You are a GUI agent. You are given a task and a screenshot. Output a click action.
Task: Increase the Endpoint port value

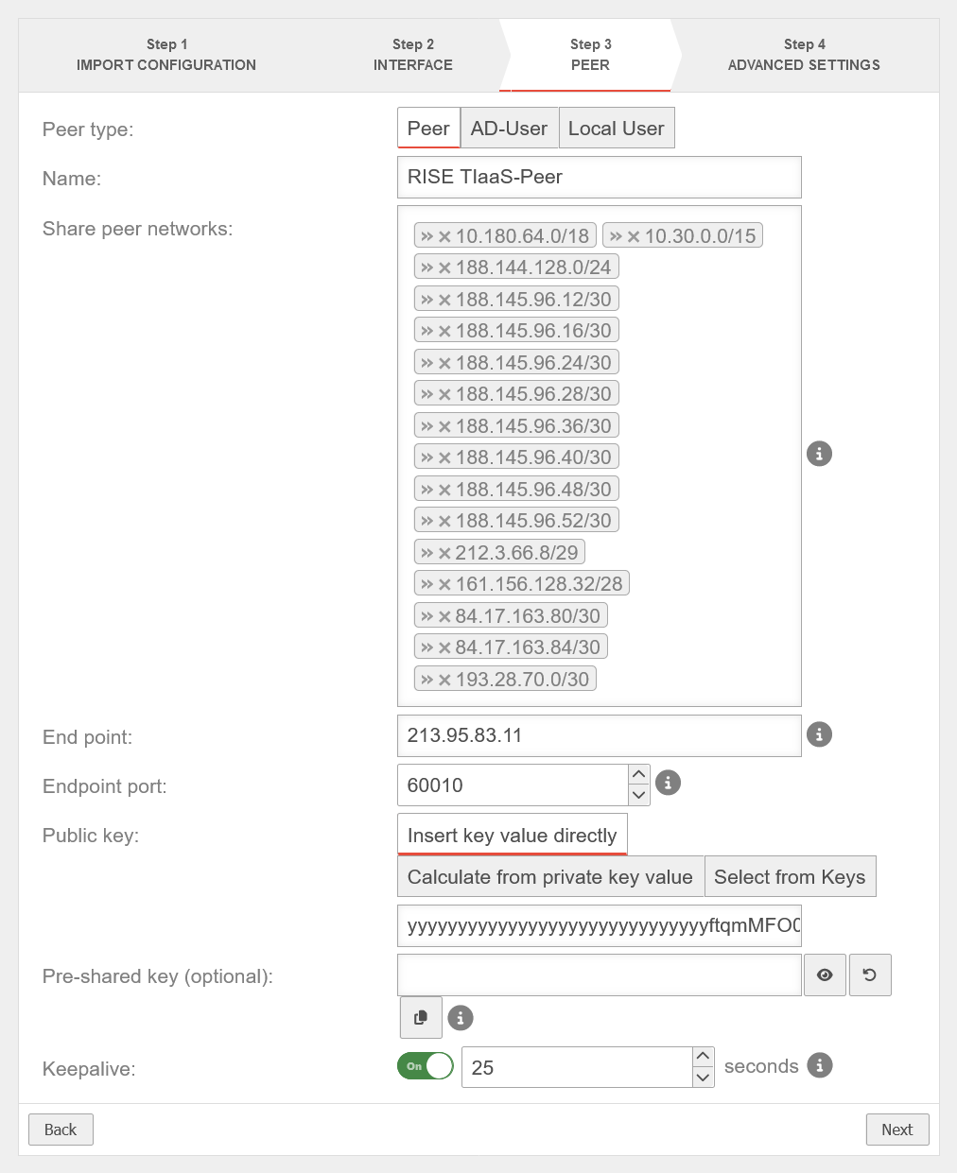[639, 774]
